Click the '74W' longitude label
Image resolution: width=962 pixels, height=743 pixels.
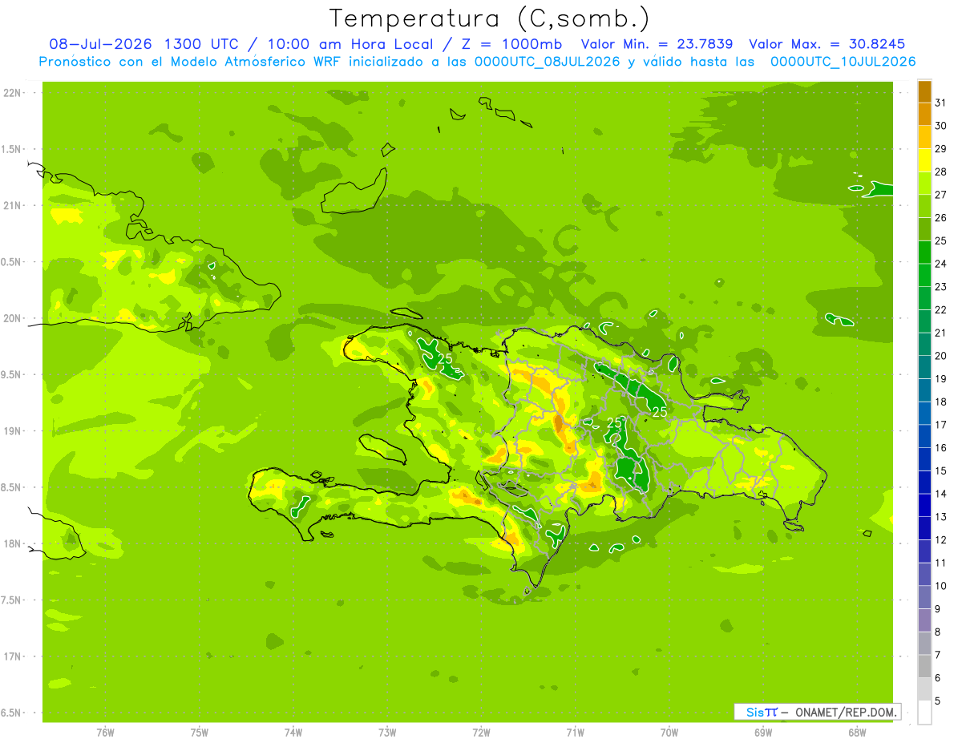[x=293, y=733]
